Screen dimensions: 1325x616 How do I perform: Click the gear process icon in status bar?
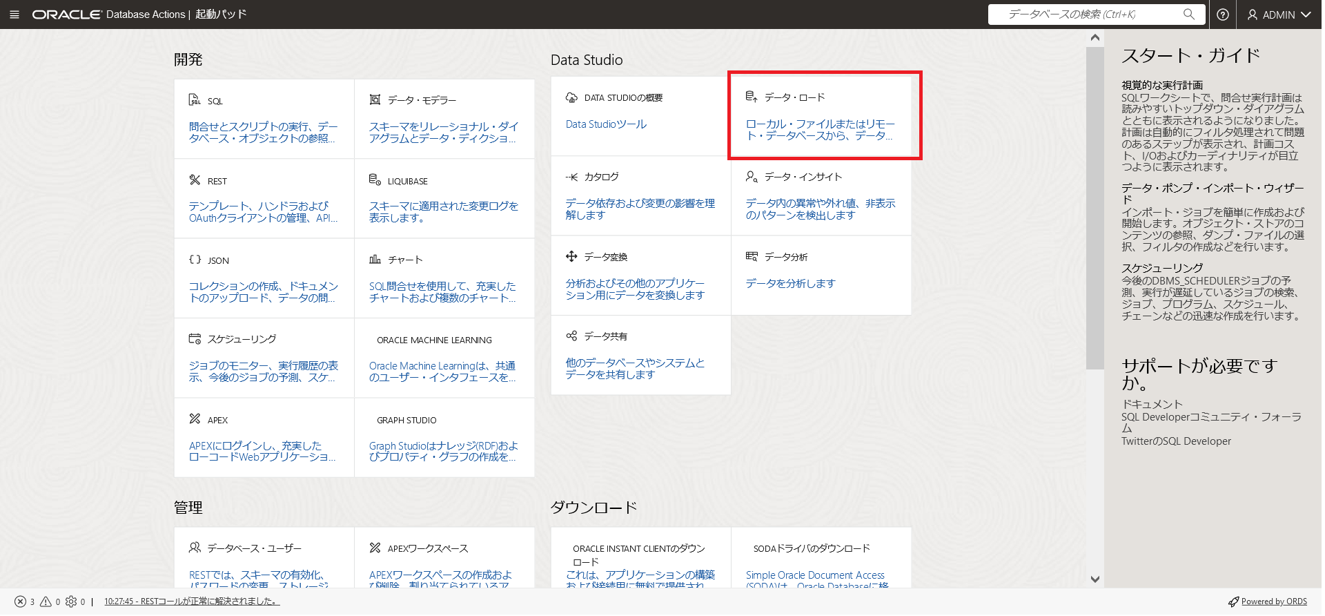point(71,601)
